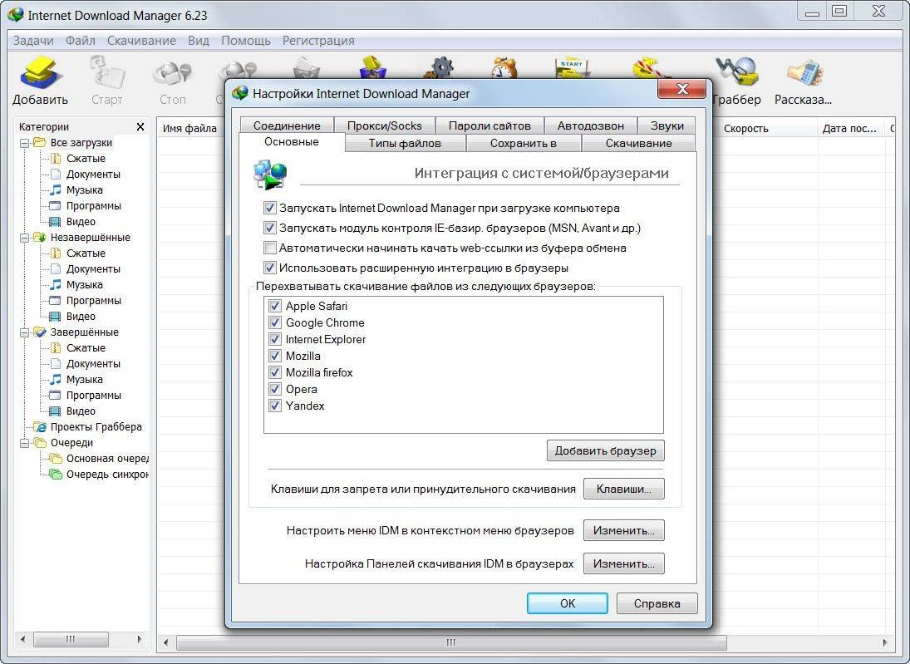Switch to the Соединение tab

[x=287, y=125]
